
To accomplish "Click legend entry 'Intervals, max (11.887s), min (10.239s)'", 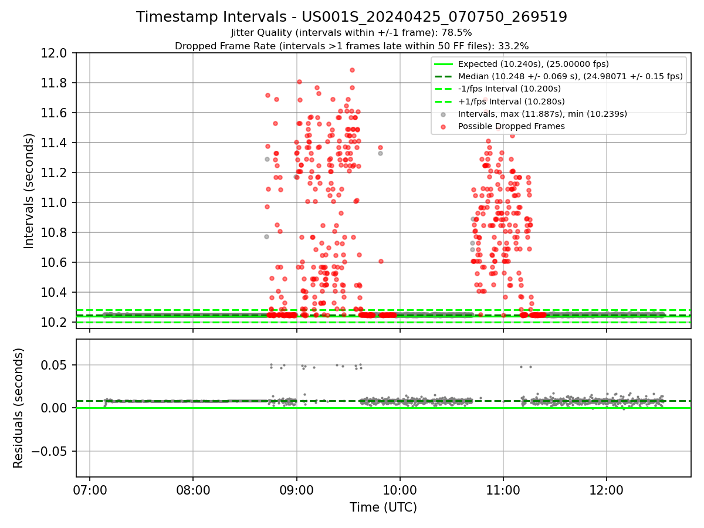I will point(543,114).
